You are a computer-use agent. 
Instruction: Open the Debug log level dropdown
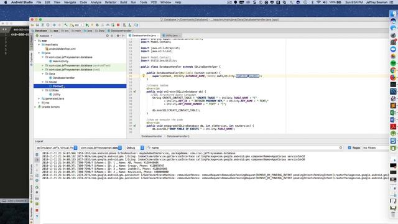pyautogui.click(x=135, y=147)
